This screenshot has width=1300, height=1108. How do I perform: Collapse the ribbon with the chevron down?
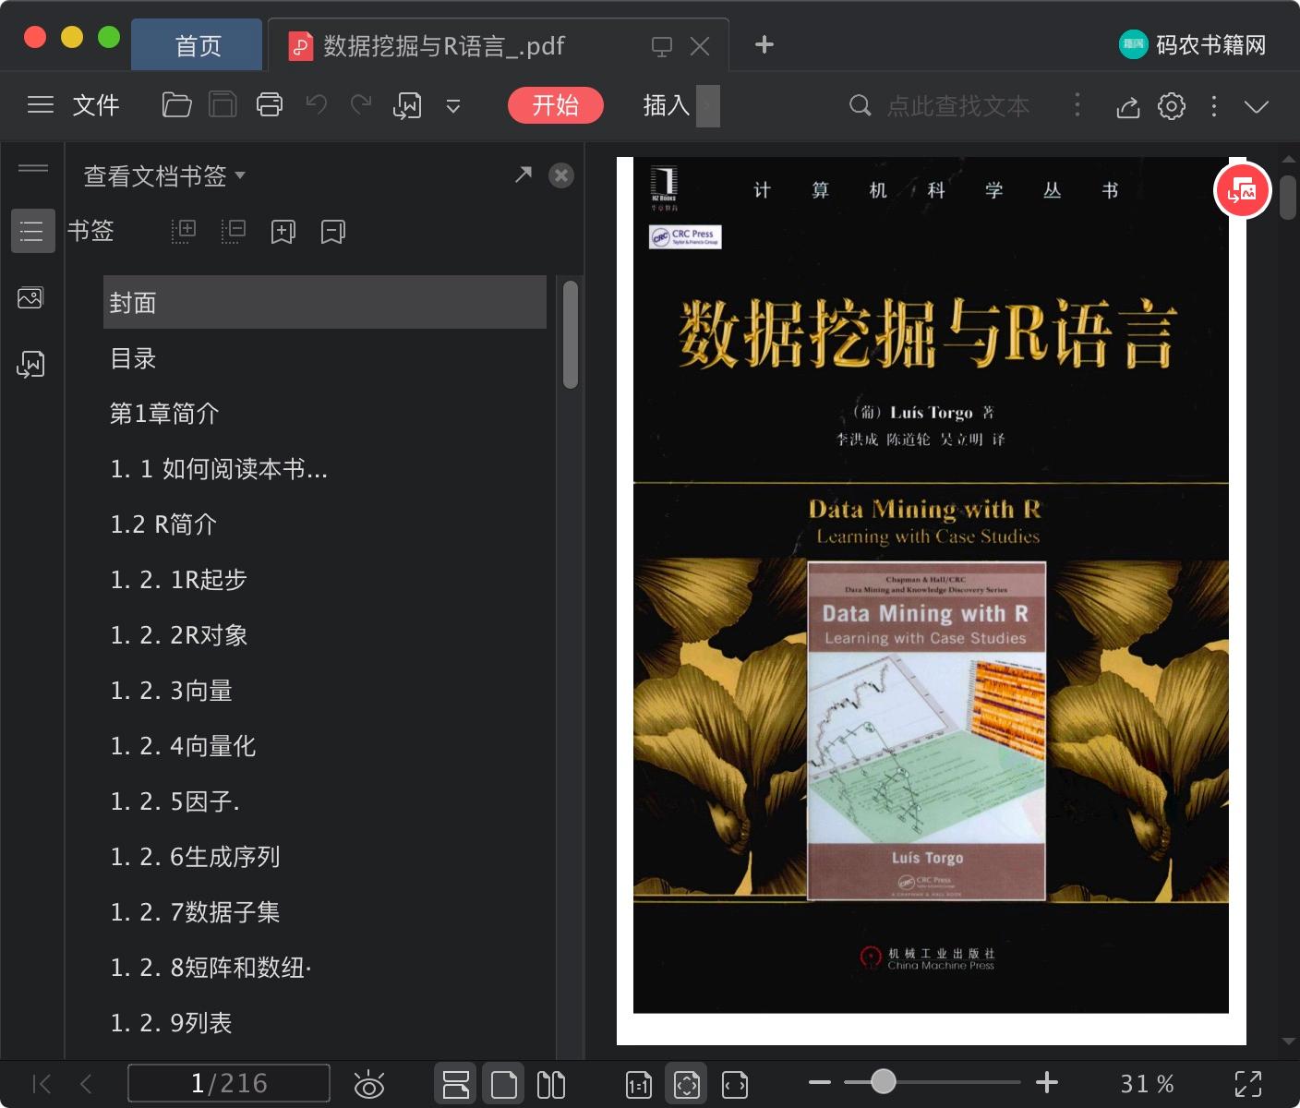(1257, 106)
